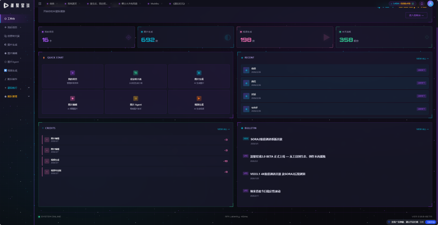Open 图片编辑 in the sidebar

click(x=17, y=53)
